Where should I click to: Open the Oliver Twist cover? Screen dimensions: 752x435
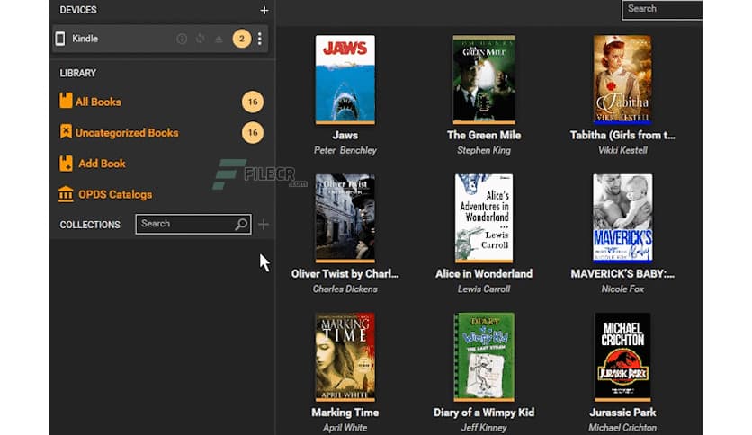click(345, 218)
